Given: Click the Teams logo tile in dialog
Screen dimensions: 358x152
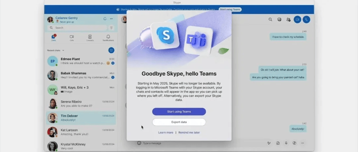Looking at the screenshot, I should [x=198, y=40].
